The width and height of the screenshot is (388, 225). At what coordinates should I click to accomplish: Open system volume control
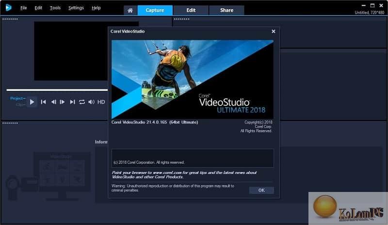pos(91,102)
